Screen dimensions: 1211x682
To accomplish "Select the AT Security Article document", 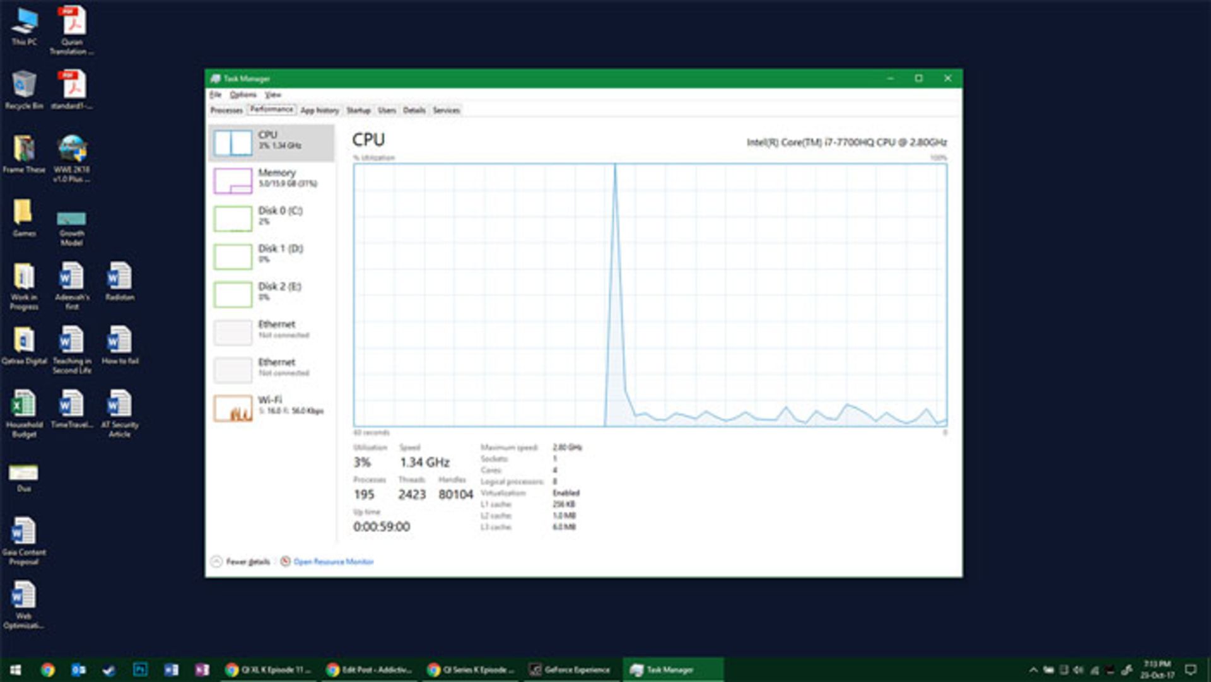I will [x=120, y=413].
